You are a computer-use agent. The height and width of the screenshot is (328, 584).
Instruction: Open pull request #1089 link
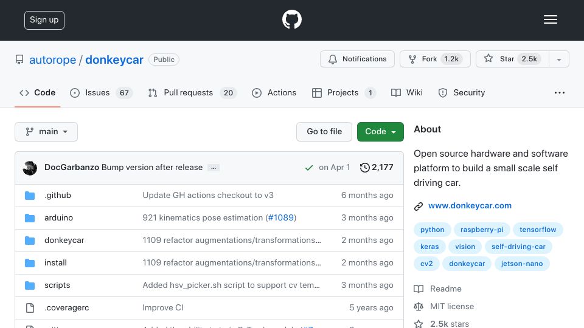(x=281, y=218)
